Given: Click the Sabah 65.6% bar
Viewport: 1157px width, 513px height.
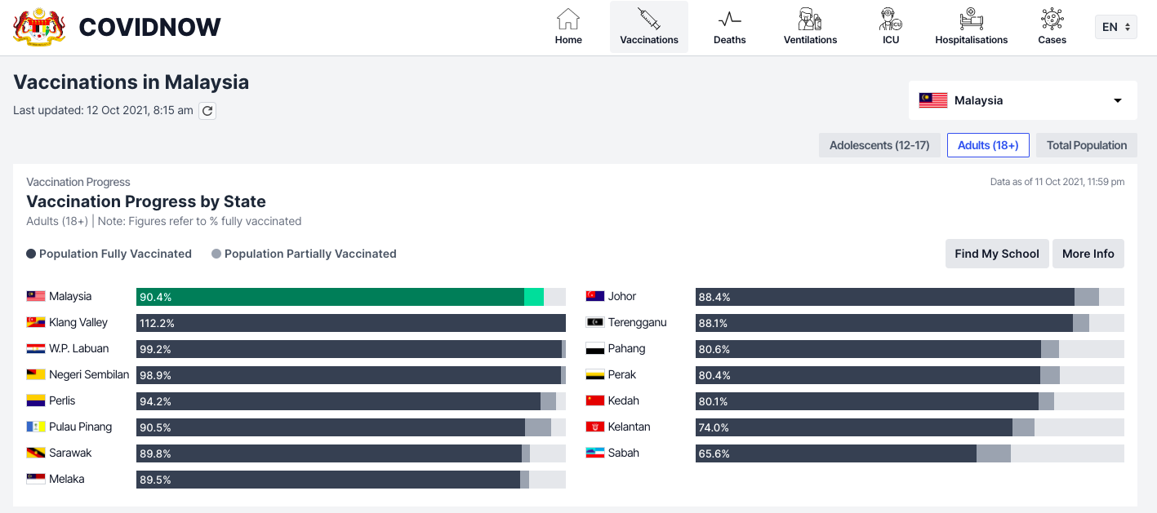Looking at the screenshot, I should click(835, 453).
